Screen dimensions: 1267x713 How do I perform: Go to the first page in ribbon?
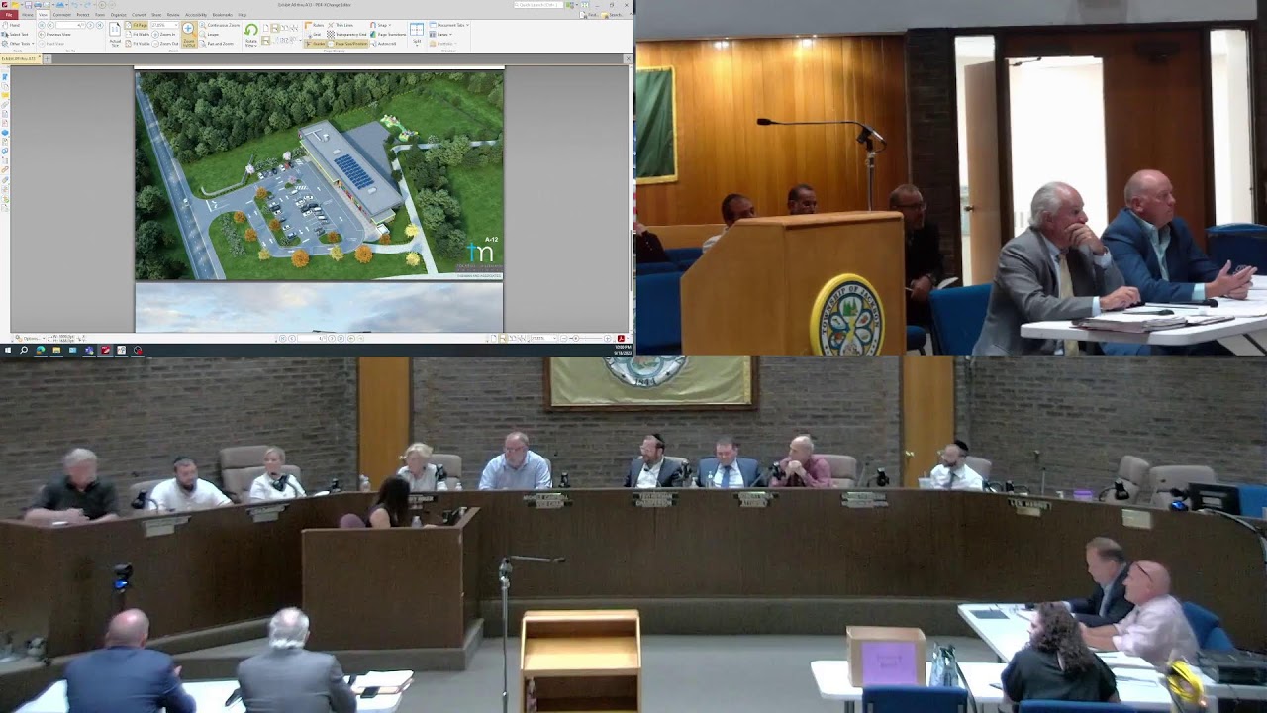tap(42, 25)
